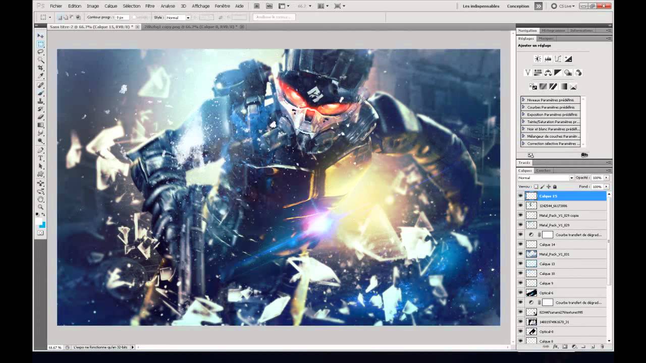The width and height of the screenshot is (646, 363).
Task: Hide the Optical-6 layer
Action: 520,293
